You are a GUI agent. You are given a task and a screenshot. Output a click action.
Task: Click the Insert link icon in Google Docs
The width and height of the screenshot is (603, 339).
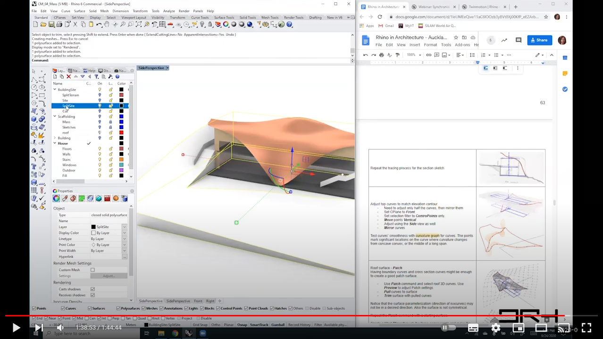pyautogui.click(x=428, y=55)
